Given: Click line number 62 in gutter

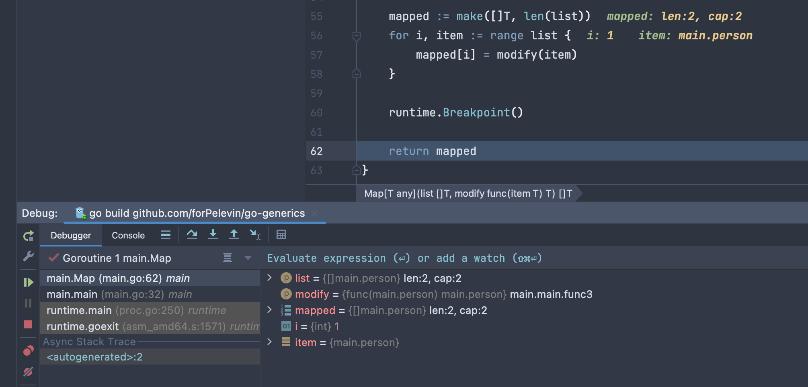Looking at the screenshot, I should click(316, 151).
